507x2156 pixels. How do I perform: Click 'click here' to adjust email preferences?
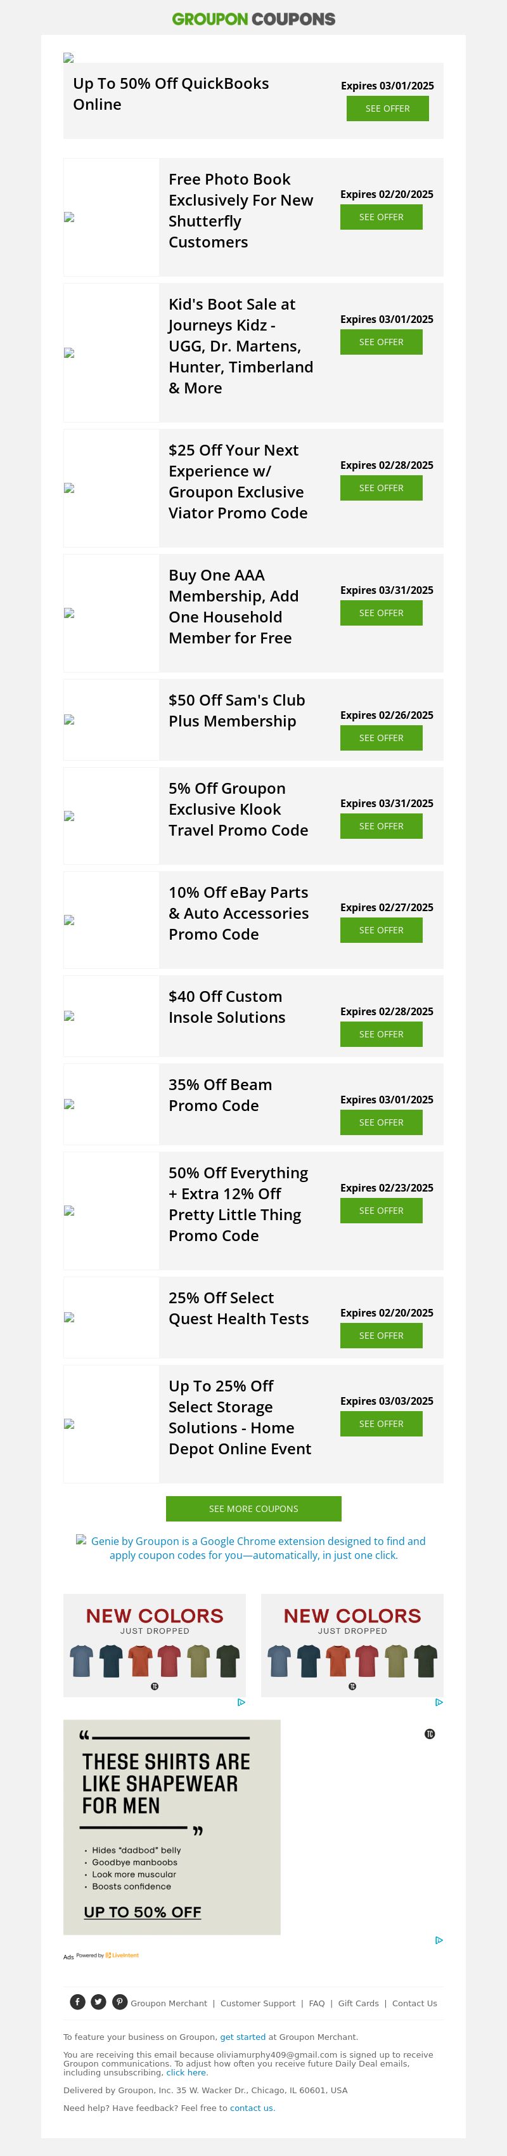[186, 2072]
